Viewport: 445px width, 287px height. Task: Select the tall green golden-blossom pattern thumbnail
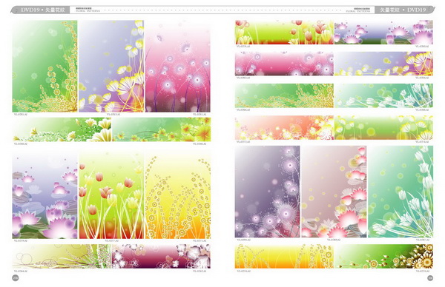44,67
